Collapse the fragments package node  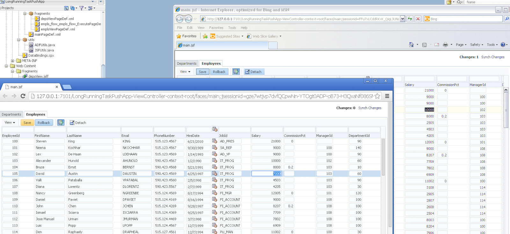tap(25, 13)
